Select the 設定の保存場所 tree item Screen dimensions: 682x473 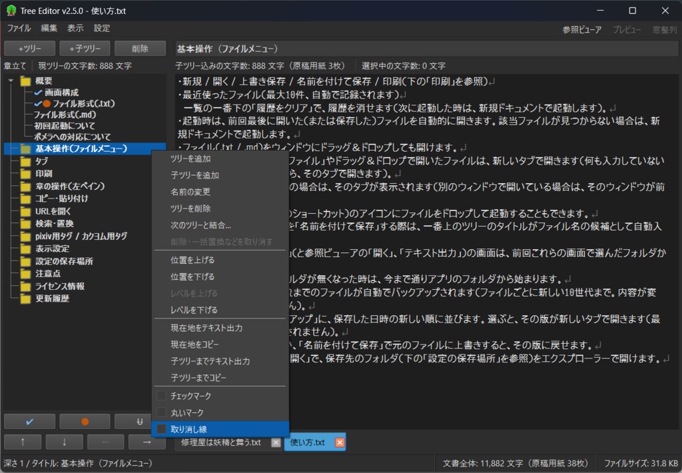(64, 262)
